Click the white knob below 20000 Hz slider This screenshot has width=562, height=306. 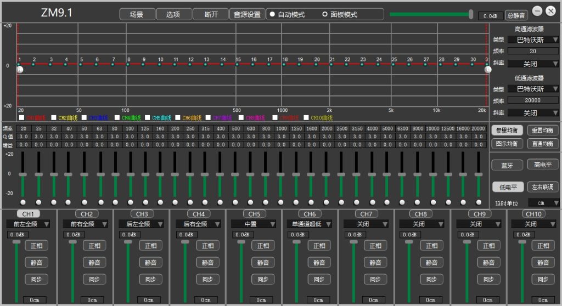pos(479,202)
